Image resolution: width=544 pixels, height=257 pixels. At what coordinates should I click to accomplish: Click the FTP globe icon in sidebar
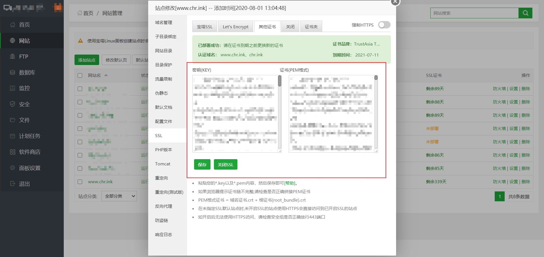point(12,56)
